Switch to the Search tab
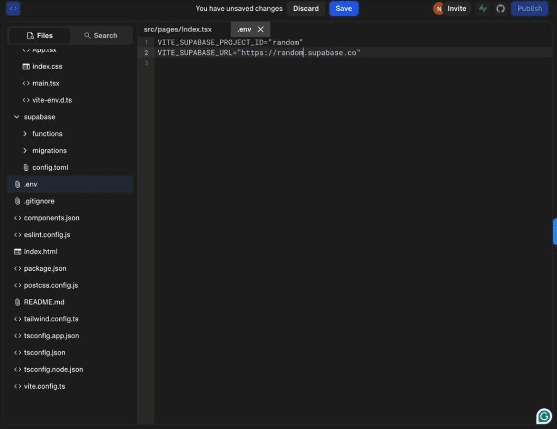 click(x=101, y=35)
